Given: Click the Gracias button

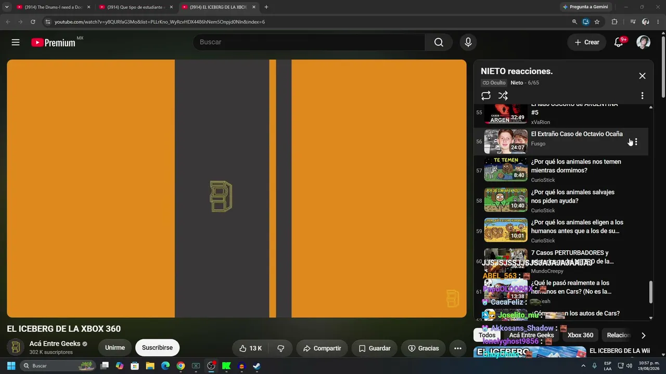Looking at the screenshot, I should pos(424,349).
